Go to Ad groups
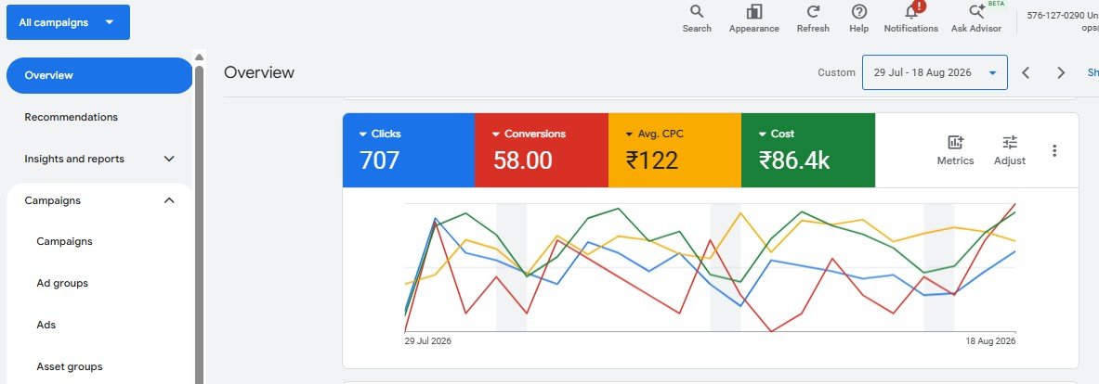This screenshot has width=1099, height=384. pyautogui.click(x=62, y=283)
